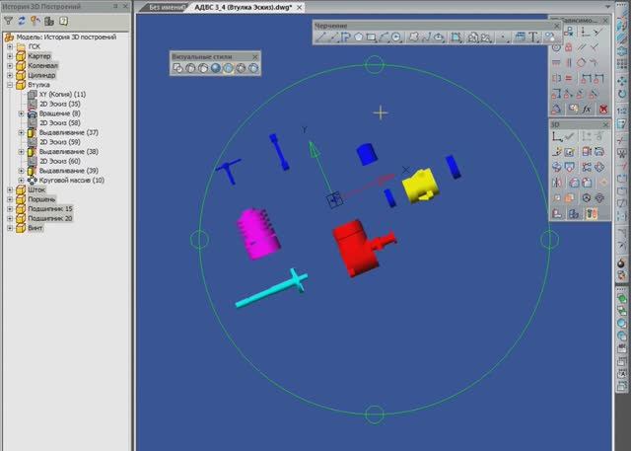Click the fx parameters icon in constraints panel
The image size is (631, 451).
coord(587,109)
